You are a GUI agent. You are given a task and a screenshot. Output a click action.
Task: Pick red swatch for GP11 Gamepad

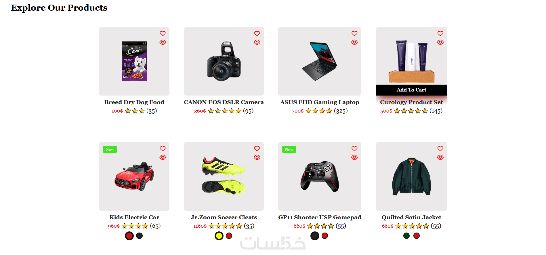pyautogui.click(x=325, y=236)
